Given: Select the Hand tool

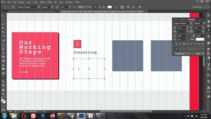Looking at the screenshot, I should 3,90.
